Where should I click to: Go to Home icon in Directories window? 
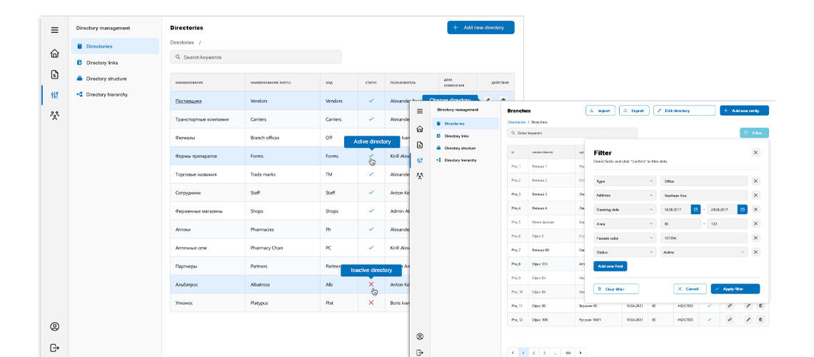54,54
